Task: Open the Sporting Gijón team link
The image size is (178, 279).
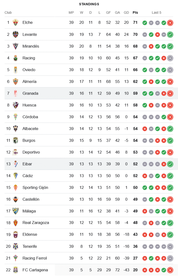Action: [35, 187]
